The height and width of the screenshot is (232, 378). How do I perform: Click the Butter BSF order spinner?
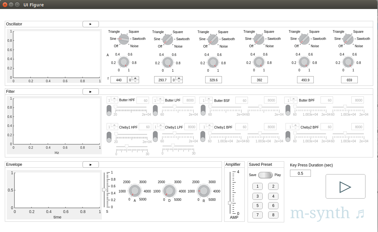click(207, 100)
